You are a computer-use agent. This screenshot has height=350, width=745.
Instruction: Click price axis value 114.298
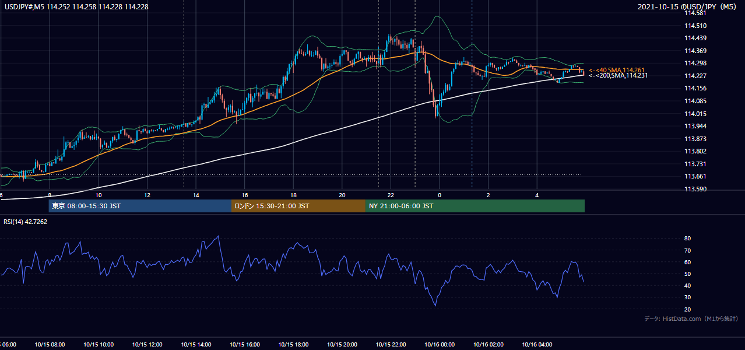(695, 63)
